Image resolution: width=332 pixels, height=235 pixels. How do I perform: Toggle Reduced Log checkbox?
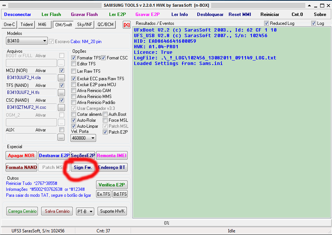coord(267,23)
